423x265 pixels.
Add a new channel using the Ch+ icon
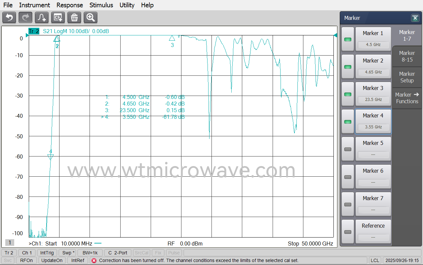pos(58,18)
